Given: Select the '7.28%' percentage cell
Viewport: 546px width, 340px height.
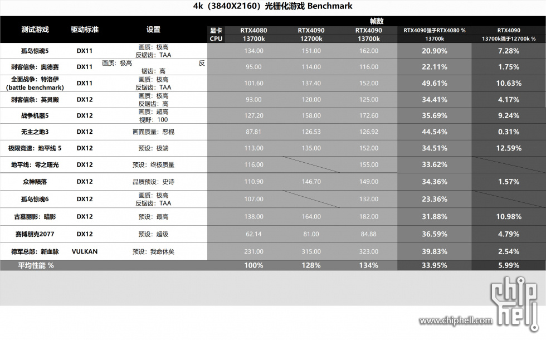Looking at the screenshot, I should [x=508, y=51].
